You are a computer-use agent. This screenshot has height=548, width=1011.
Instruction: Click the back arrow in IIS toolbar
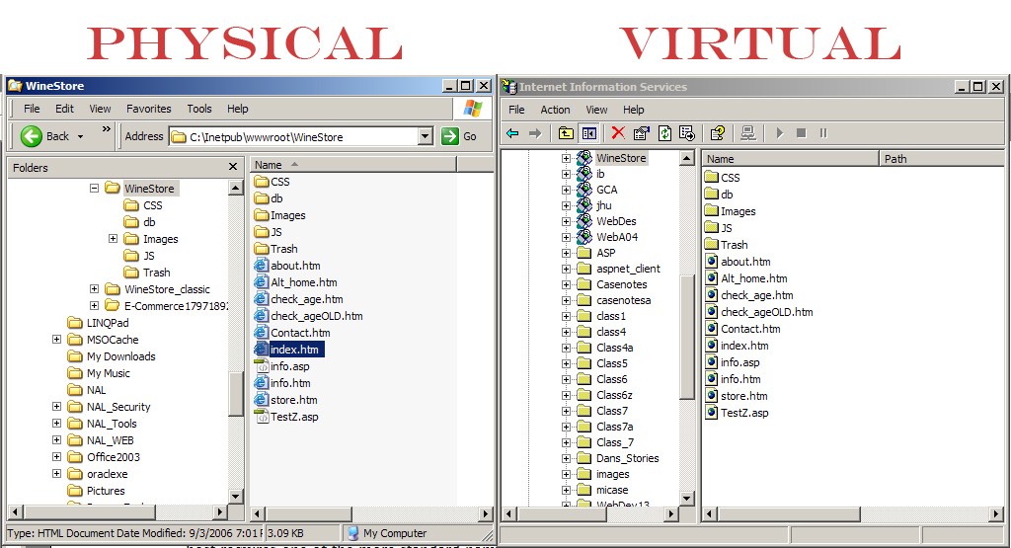click(512, 133)
